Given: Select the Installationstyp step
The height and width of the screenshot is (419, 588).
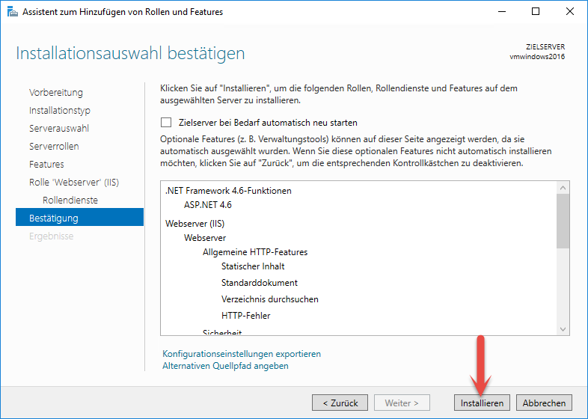Looking at the screenshot, I should click(60, 111).
